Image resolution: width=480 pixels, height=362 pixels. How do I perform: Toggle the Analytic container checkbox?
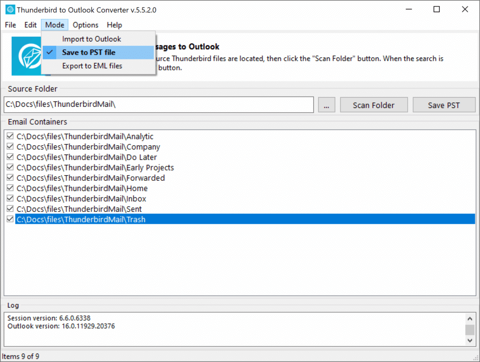point(10,136)
